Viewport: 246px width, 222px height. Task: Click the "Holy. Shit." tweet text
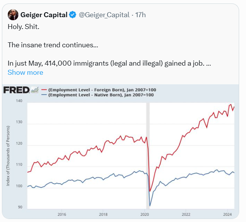coord(23,28)
